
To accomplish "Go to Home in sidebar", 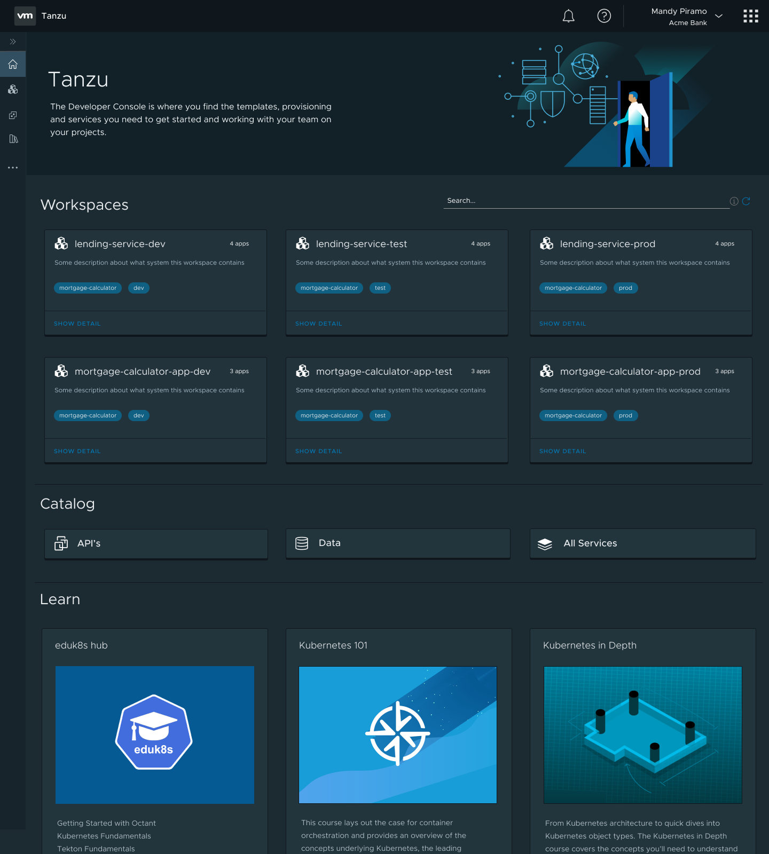I will [x=13, y=64].
